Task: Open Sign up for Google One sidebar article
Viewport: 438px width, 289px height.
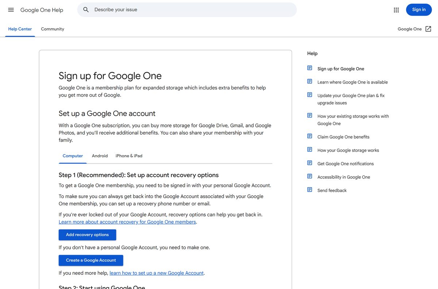Action: 341,69
